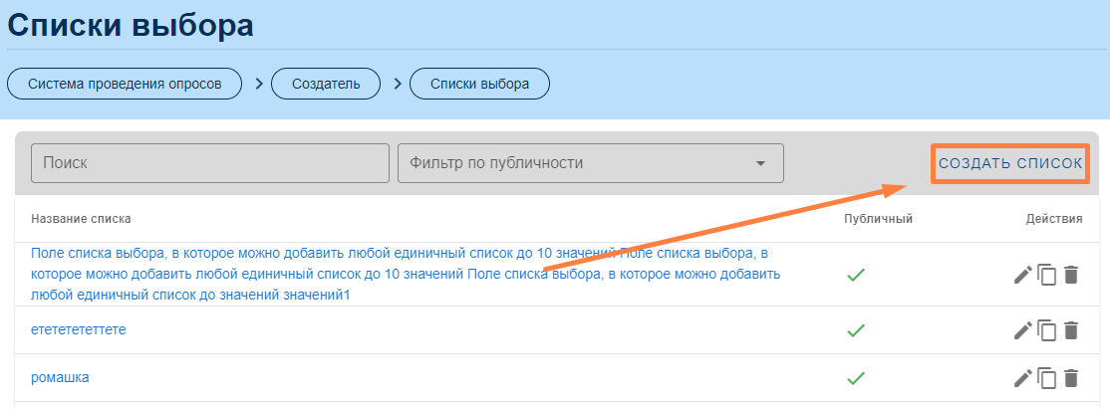Delete the етететететтете list with trash icon
Screen dimensions: 1110x409
[x=1071, y=330]
